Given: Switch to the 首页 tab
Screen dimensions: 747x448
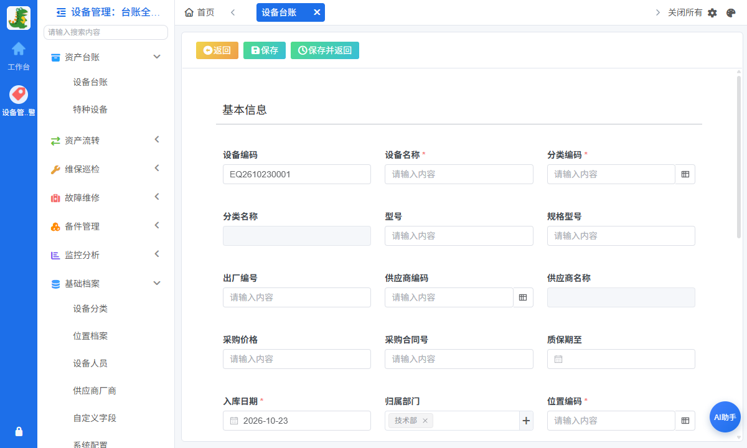Looking at the screenshot, I should pos(200,12).
